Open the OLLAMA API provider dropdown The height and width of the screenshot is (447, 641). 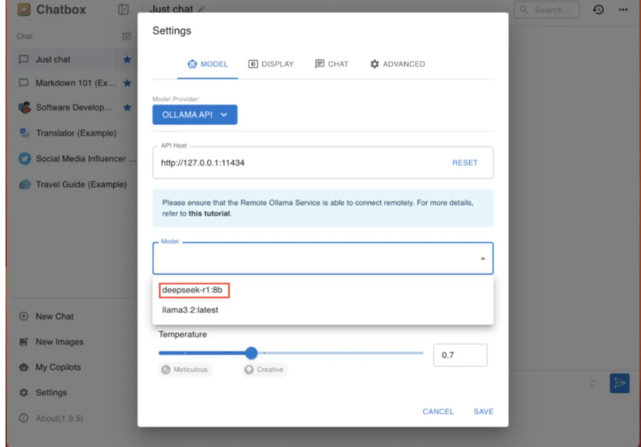point(195,115)
